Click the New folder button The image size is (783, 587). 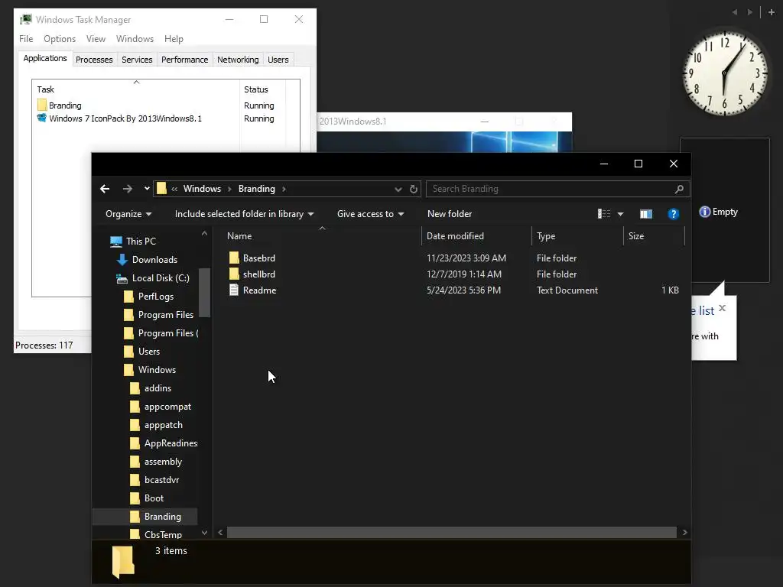click(450, 214)
